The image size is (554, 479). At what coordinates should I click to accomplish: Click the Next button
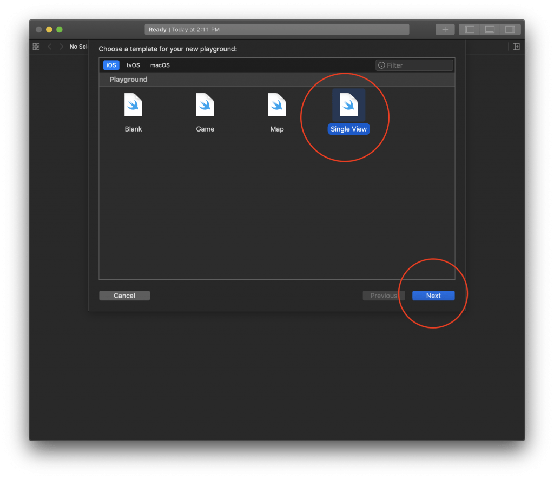pos(433,296)
